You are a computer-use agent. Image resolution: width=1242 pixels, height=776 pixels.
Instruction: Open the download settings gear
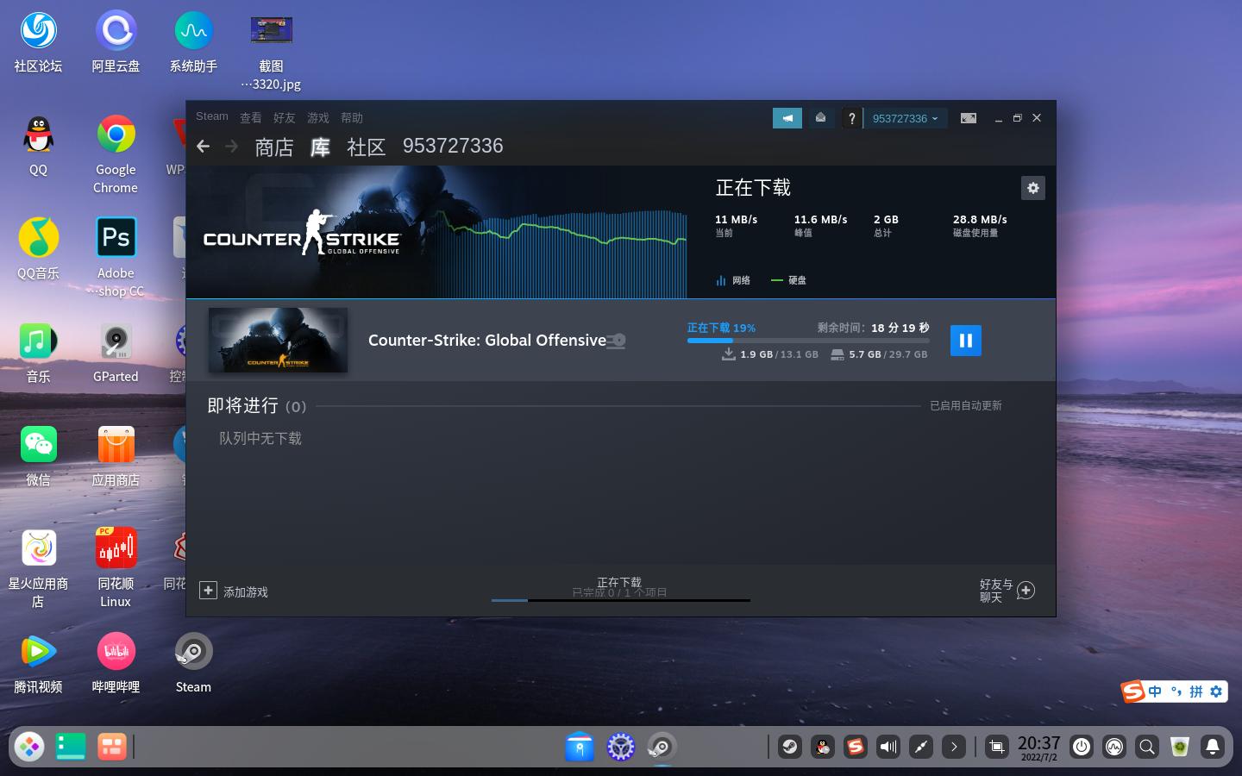tap(1033, 187)
